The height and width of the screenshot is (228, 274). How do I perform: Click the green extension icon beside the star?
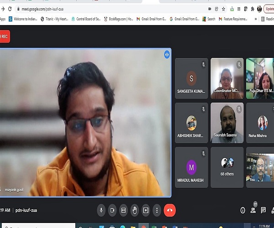[x=232, y=9]
